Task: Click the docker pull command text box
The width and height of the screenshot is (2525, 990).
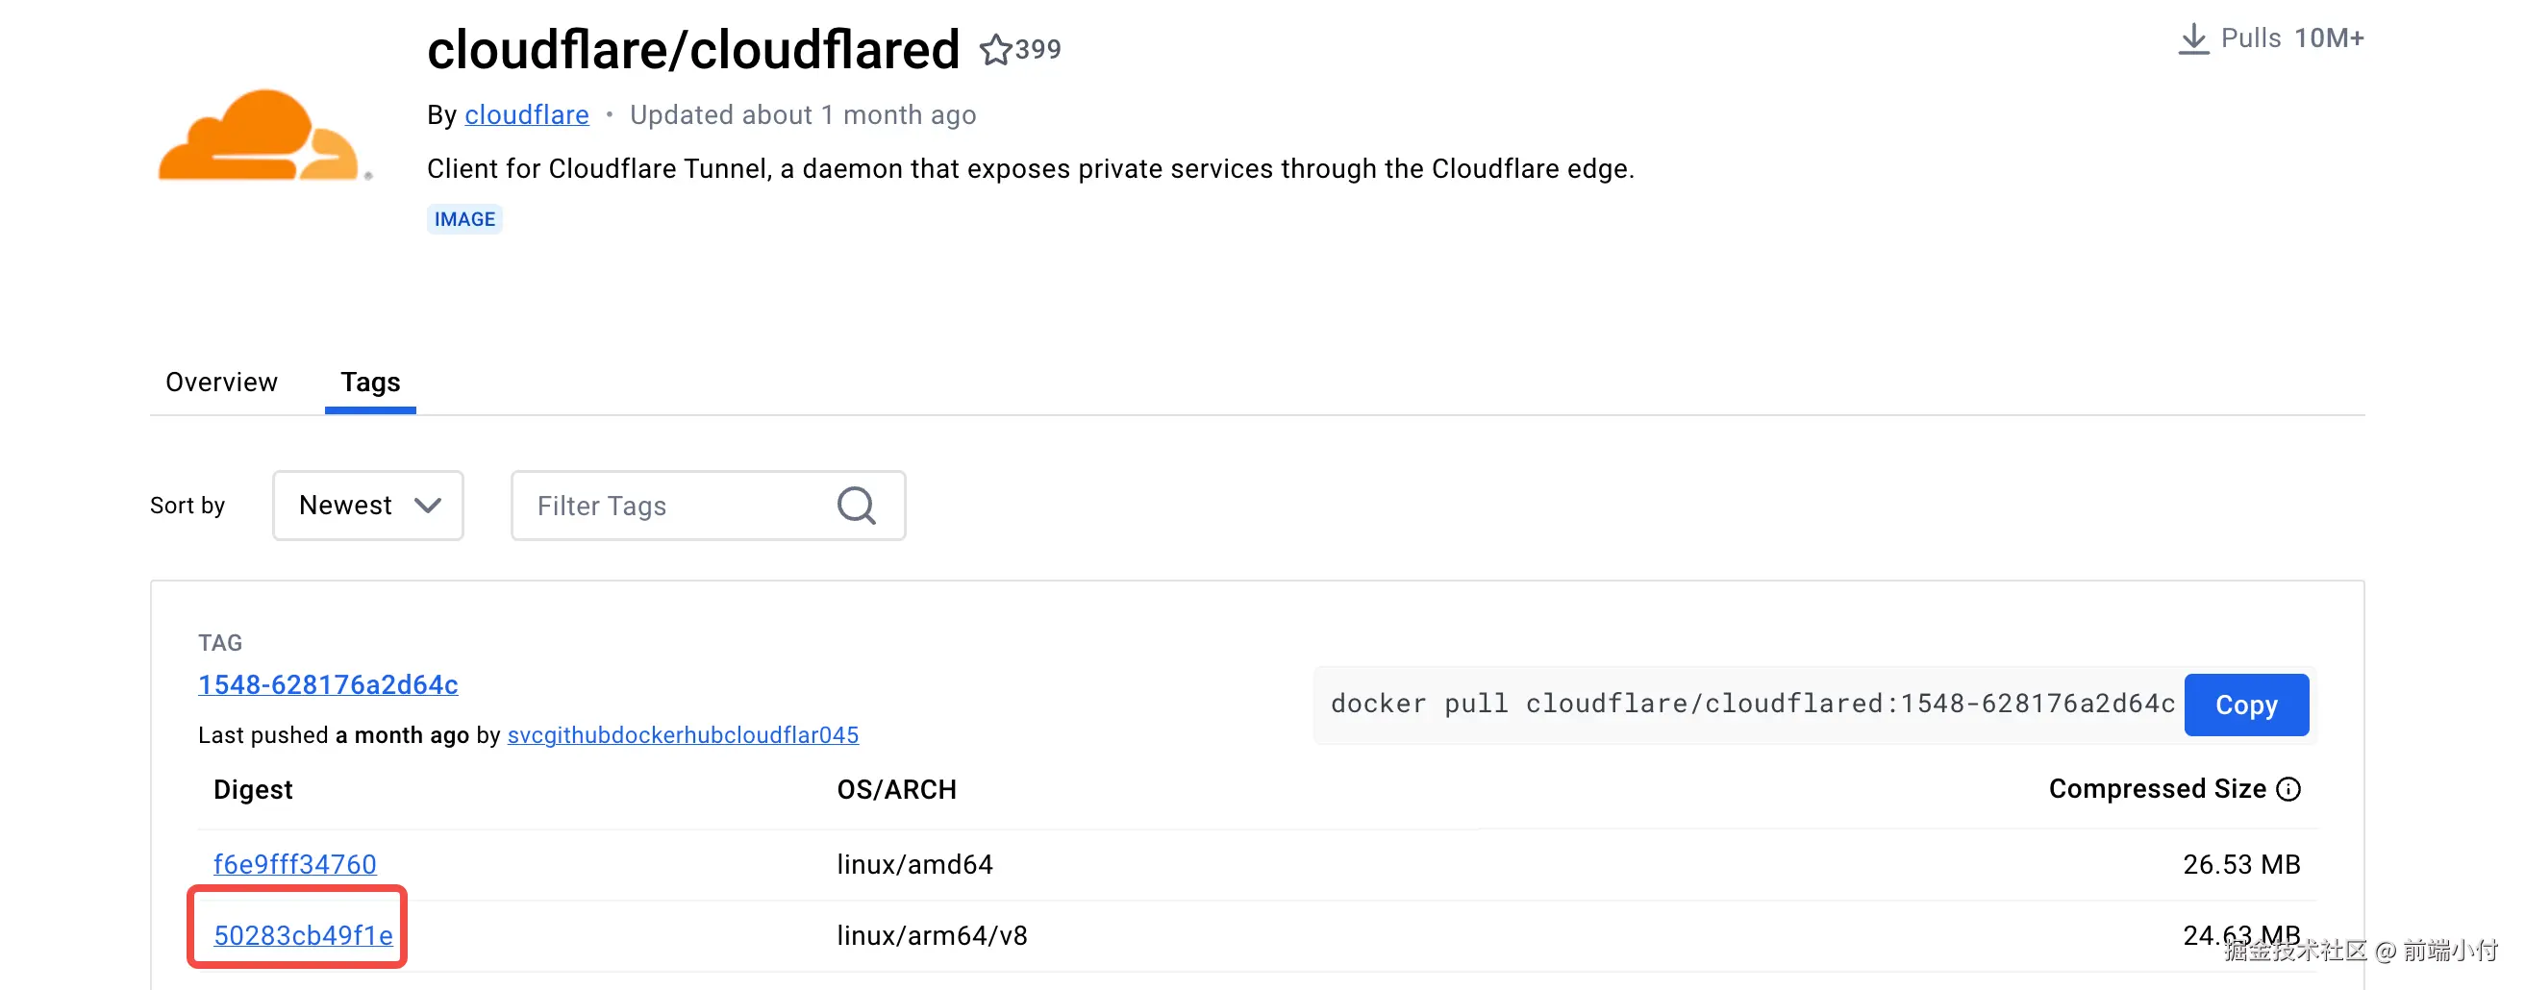Action: (x=1751, y=705)
